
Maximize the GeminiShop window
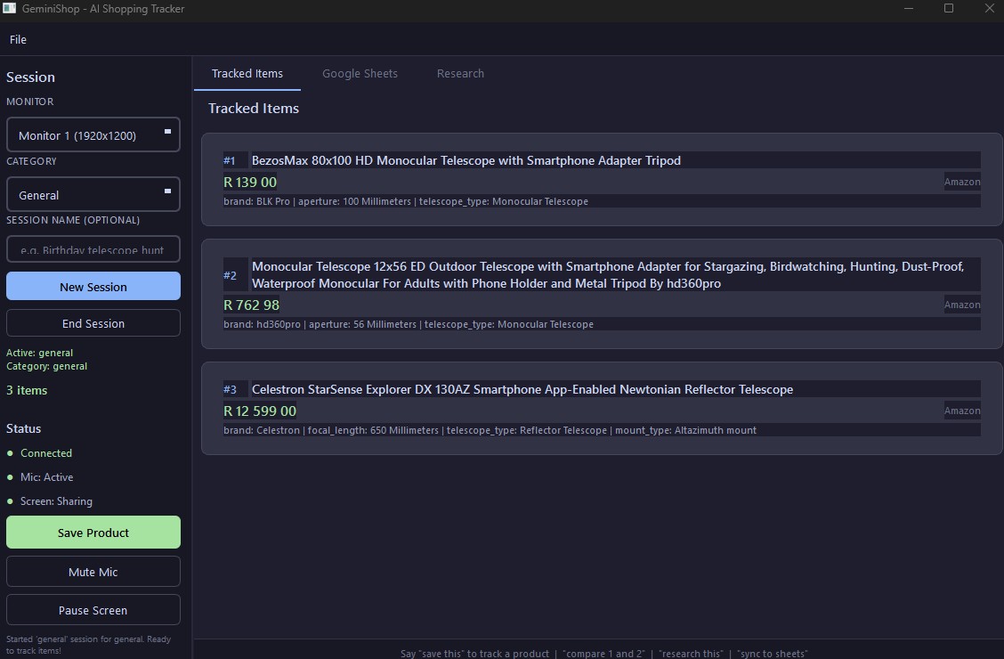949,8
